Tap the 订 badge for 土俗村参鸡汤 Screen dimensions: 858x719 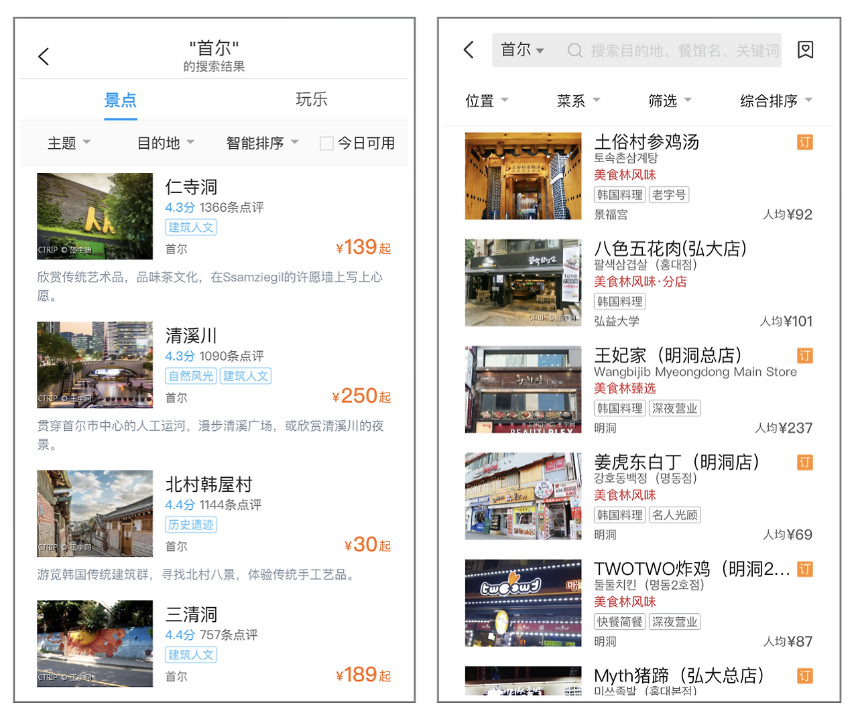(804, 142)
